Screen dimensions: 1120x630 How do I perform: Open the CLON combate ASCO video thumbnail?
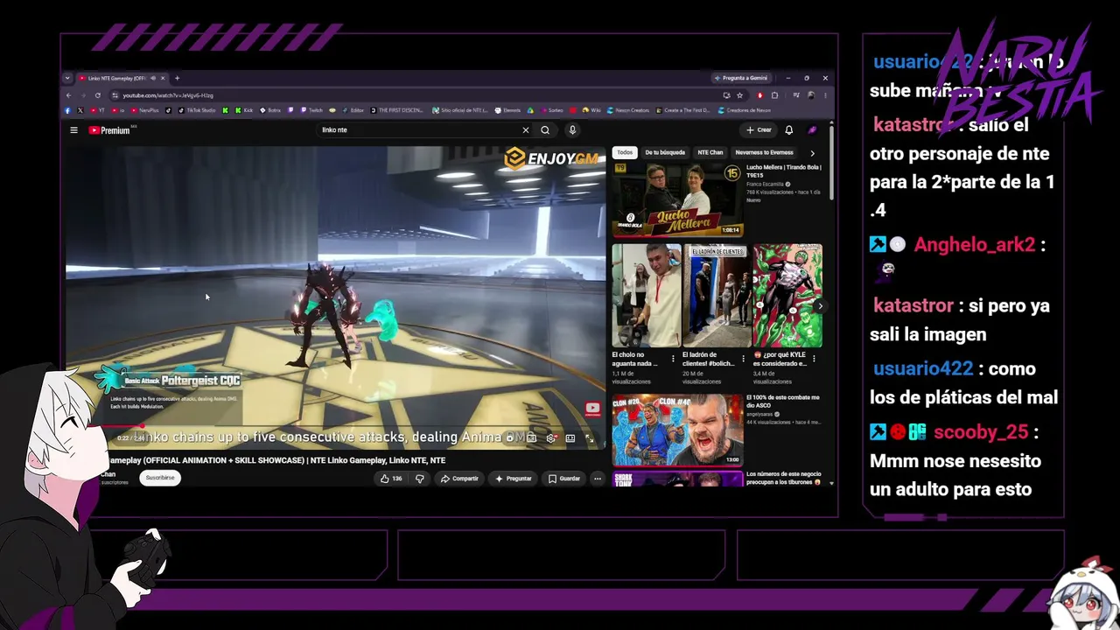(x=677, y=430)
